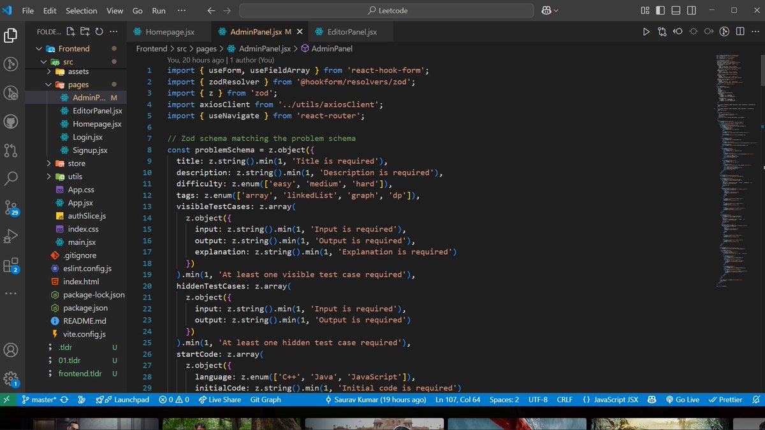Viewport: 765px width, 430px height.
Task: Collapse the src folder
Action: pyautogui.click(x=44, y=62)
